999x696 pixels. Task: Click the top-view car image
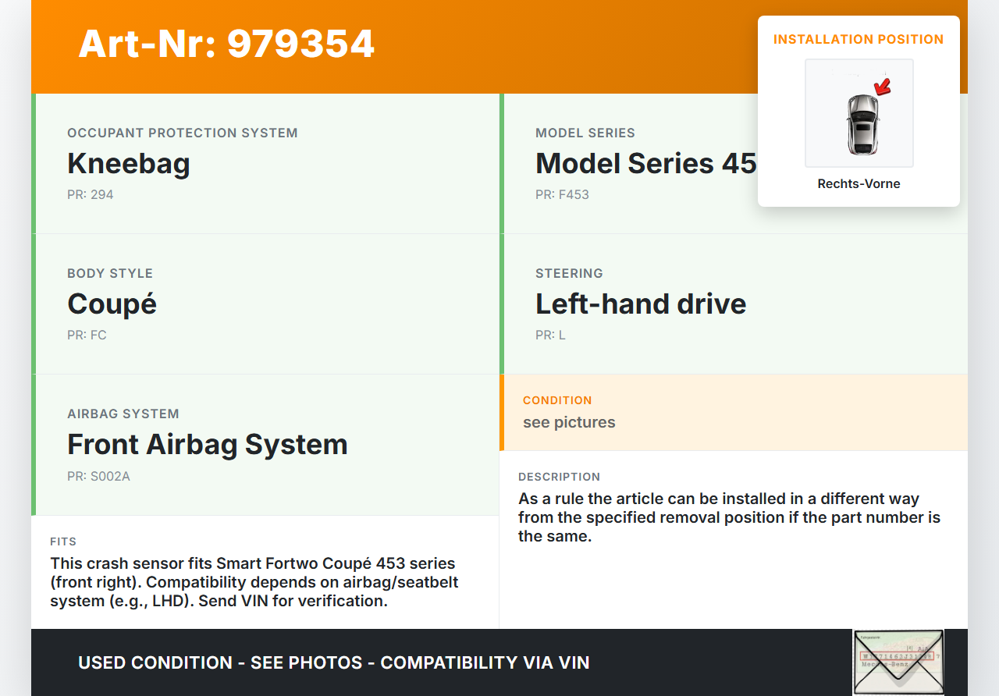(x=862, y=123)
